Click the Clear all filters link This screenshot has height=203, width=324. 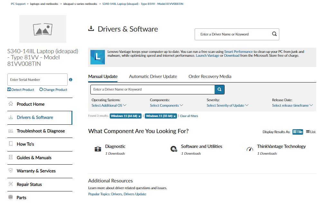[189, 116]
